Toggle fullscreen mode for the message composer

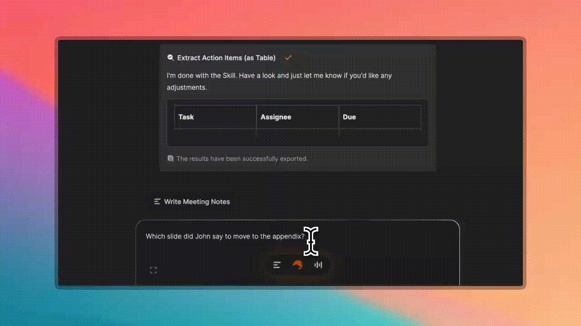point(153,269)
